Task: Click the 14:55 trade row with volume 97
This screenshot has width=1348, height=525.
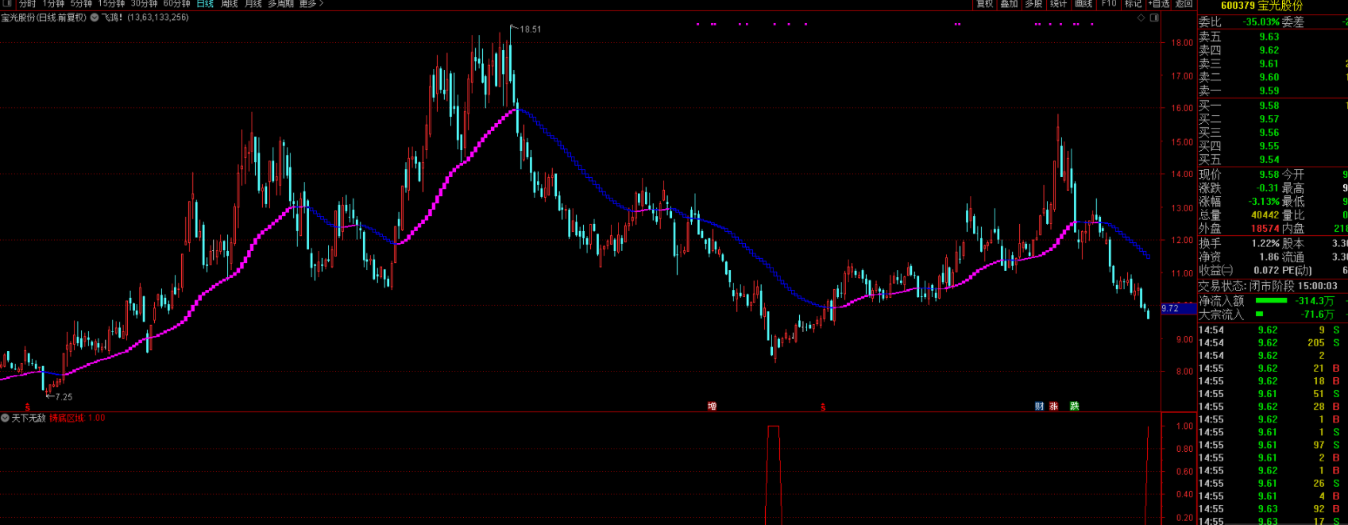Action: point(1273,445)
